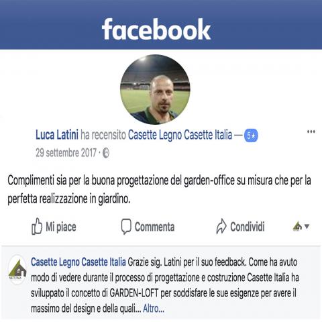Click the Commenta speech bubble icon
322x322 pixels.
[x=126, y=227]
